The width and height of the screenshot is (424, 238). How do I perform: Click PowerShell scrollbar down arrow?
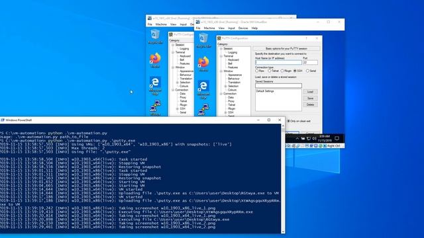(x=283, y=231)
